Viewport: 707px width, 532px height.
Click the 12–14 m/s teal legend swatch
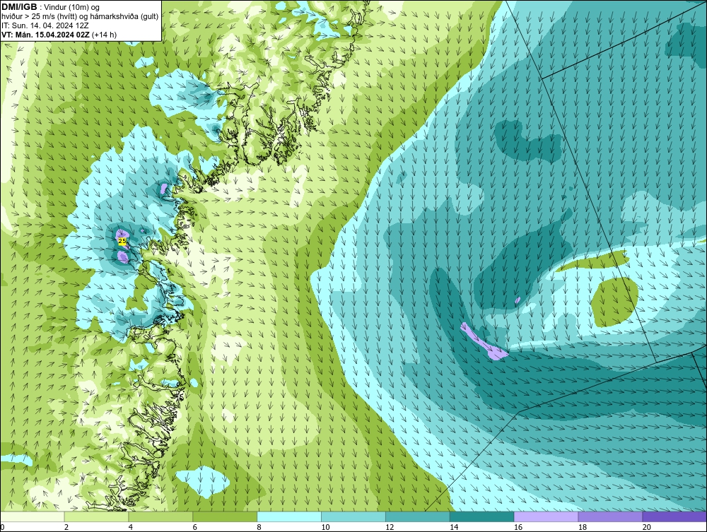pos(418,516)
